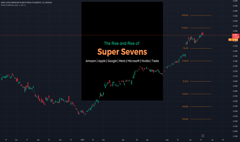Click the S4 (0.25) pivot label

[x=185, y=106]
